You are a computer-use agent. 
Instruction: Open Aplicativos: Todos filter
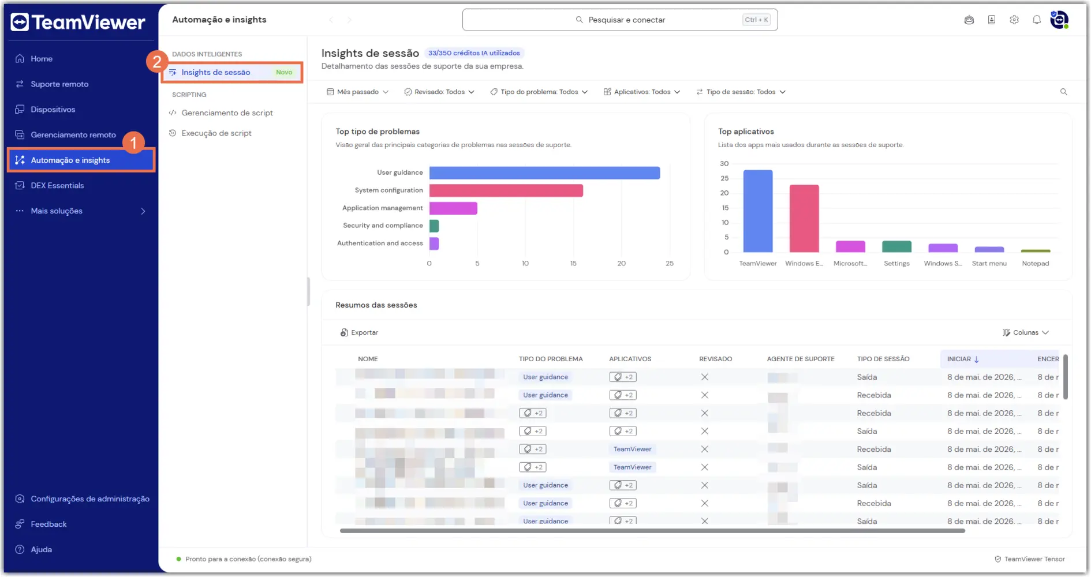(642, 92)
